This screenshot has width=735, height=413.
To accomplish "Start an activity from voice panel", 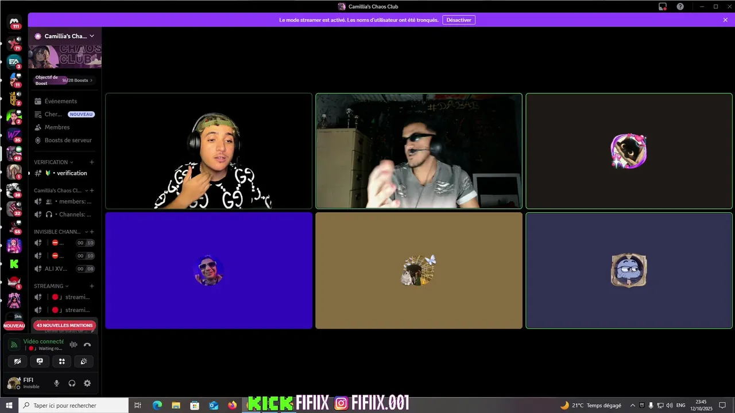I will click(62, 361).
